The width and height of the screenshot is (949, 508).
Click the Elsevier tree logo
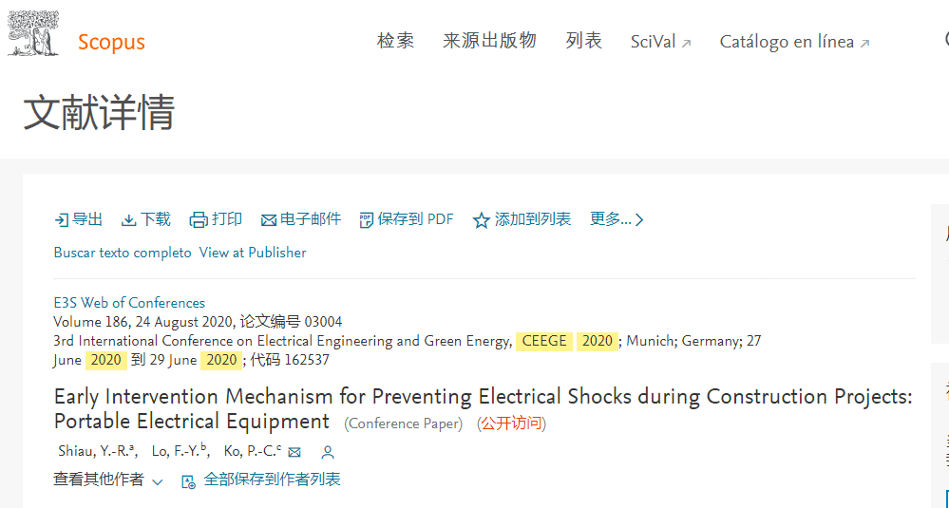pyautogui.click(x=33, y=33)
